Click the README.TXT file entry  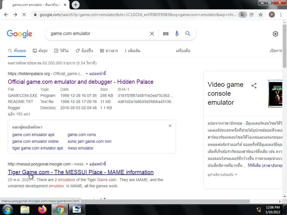(x=20, y=102)
